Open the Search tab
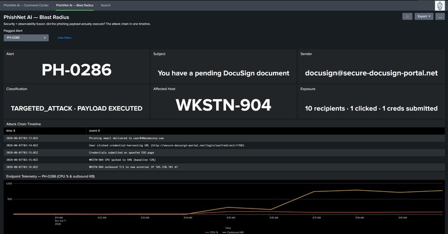Screen dimensions: 448x234 tap(106, 5)
